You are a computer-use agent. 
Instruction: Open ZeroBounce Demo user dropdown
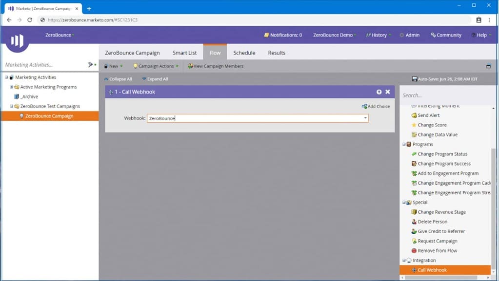(x=334, y=35)
